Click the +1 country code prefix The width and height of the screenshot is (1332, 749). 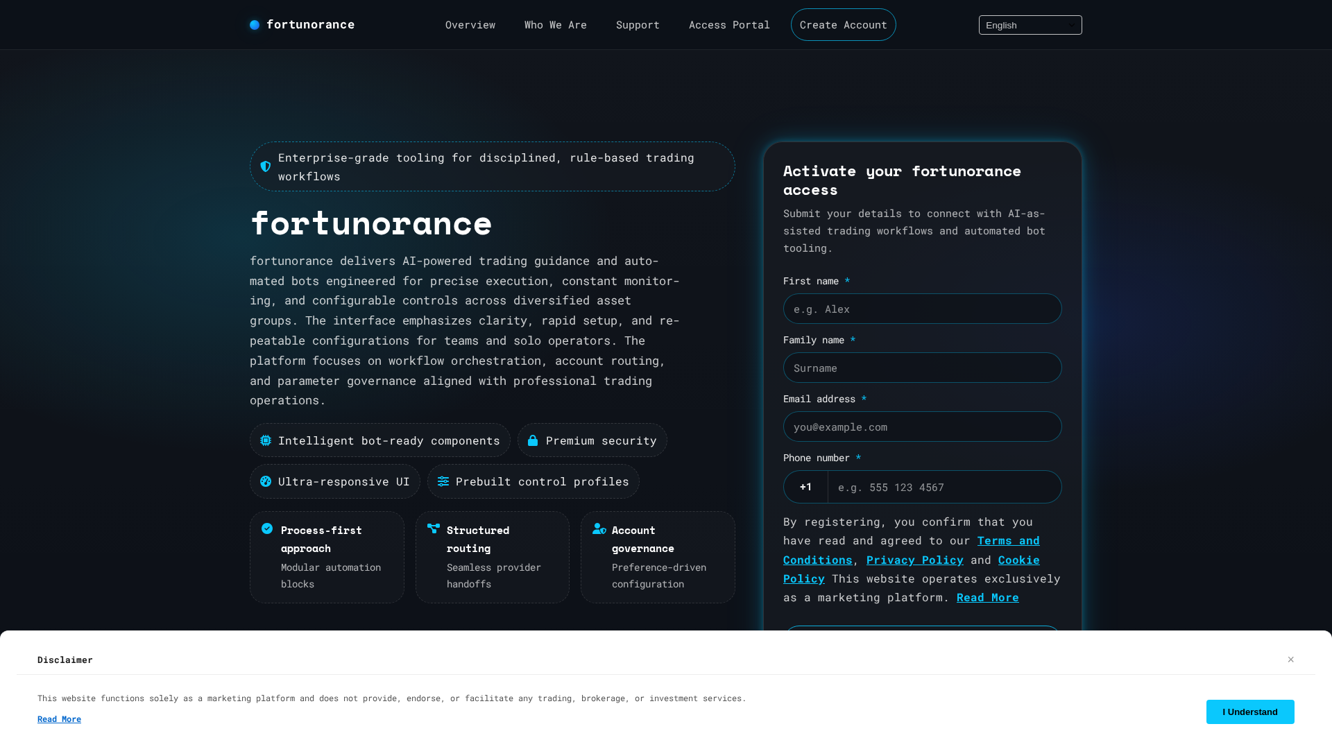(805, 487)
